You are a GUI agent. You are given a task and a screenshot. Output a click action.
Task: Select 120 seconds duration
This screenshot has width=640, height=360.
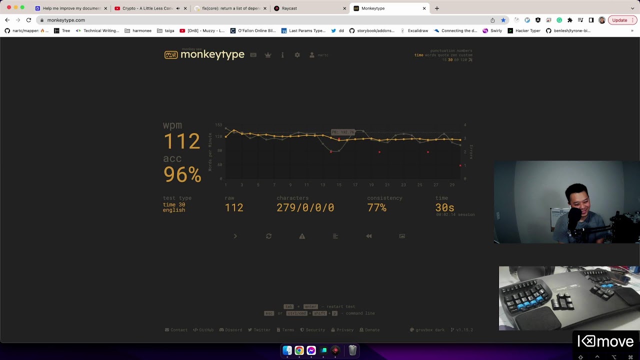[x=463, y=59]
